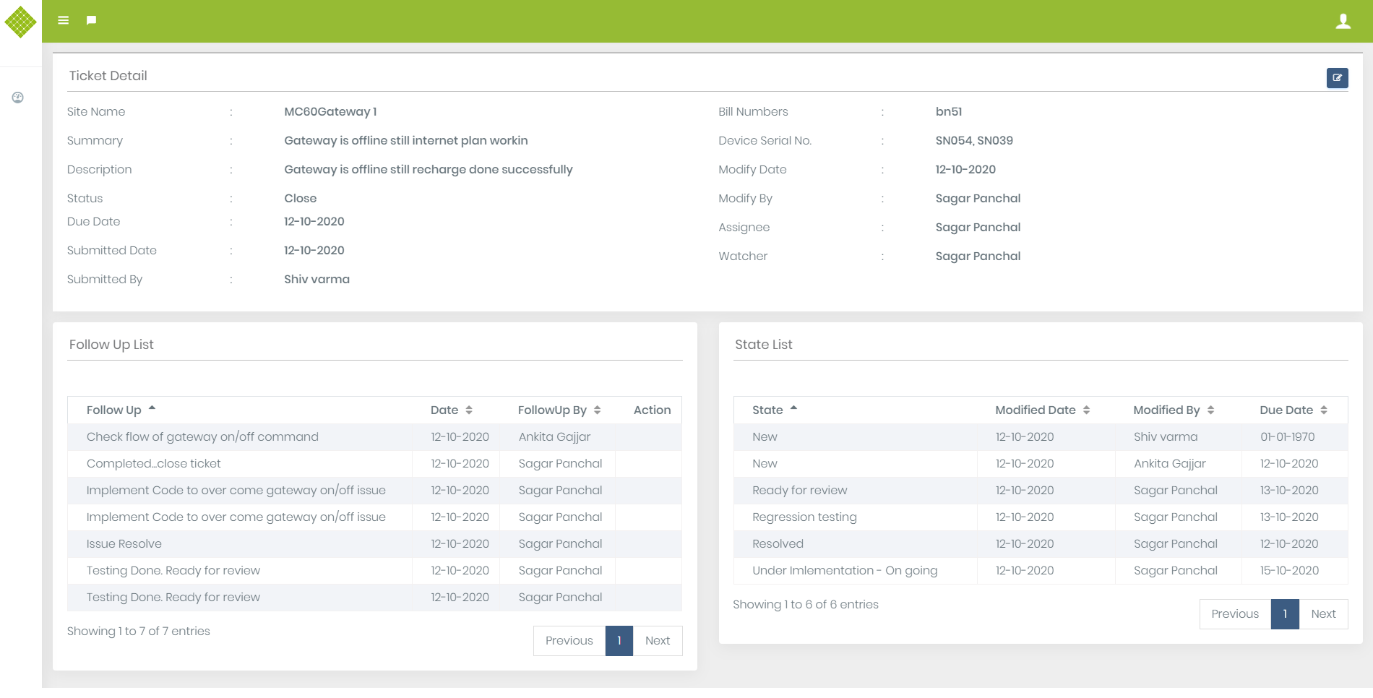
Task: Click Next in State List pagination
Action: (x=1323, y=614)
